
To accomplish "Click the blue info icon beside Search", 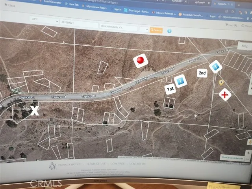I will pos(169,30).
